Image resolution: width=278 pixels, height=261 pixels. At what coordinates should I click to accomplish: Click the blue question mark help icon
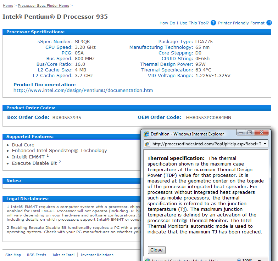point(213,23)
